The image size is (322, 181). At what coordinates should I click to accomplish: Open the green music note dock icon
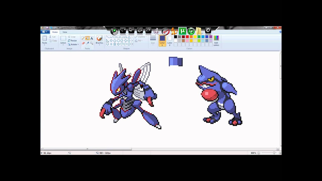tap(191, 31)
